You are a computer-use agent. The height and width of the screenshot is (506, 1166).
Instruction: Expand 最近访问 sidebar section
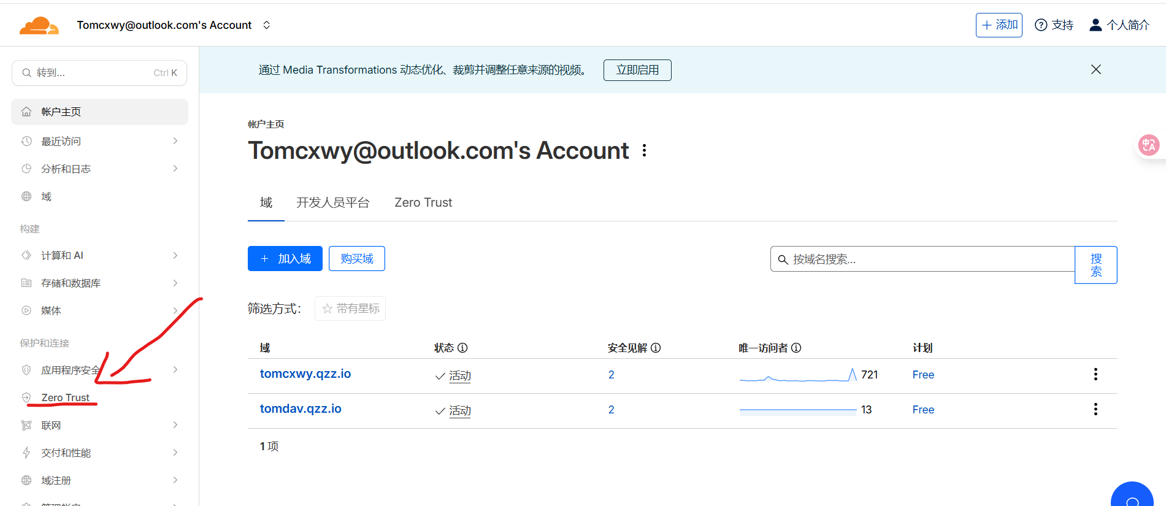pyautogui.click(x=99, y=141)
